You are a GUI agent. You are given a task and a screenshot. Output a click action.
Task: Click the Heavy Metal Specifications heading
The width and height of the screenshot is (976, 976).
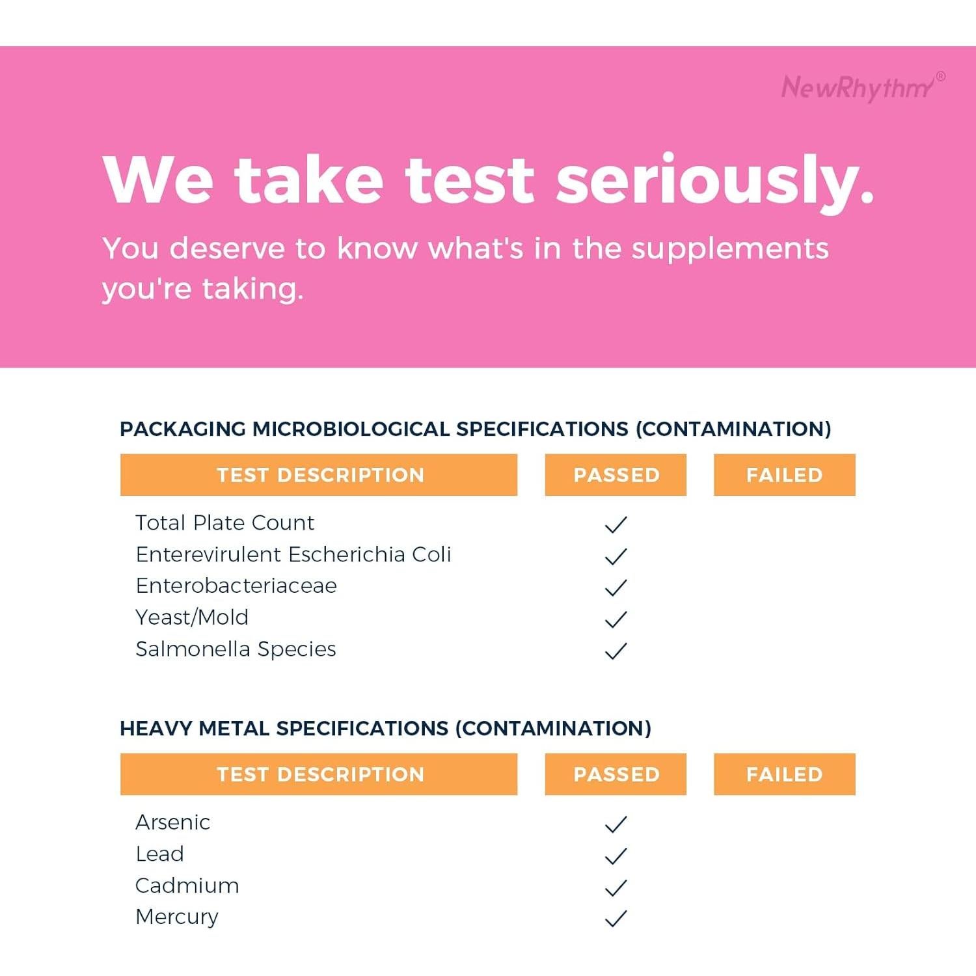point(385,728)
